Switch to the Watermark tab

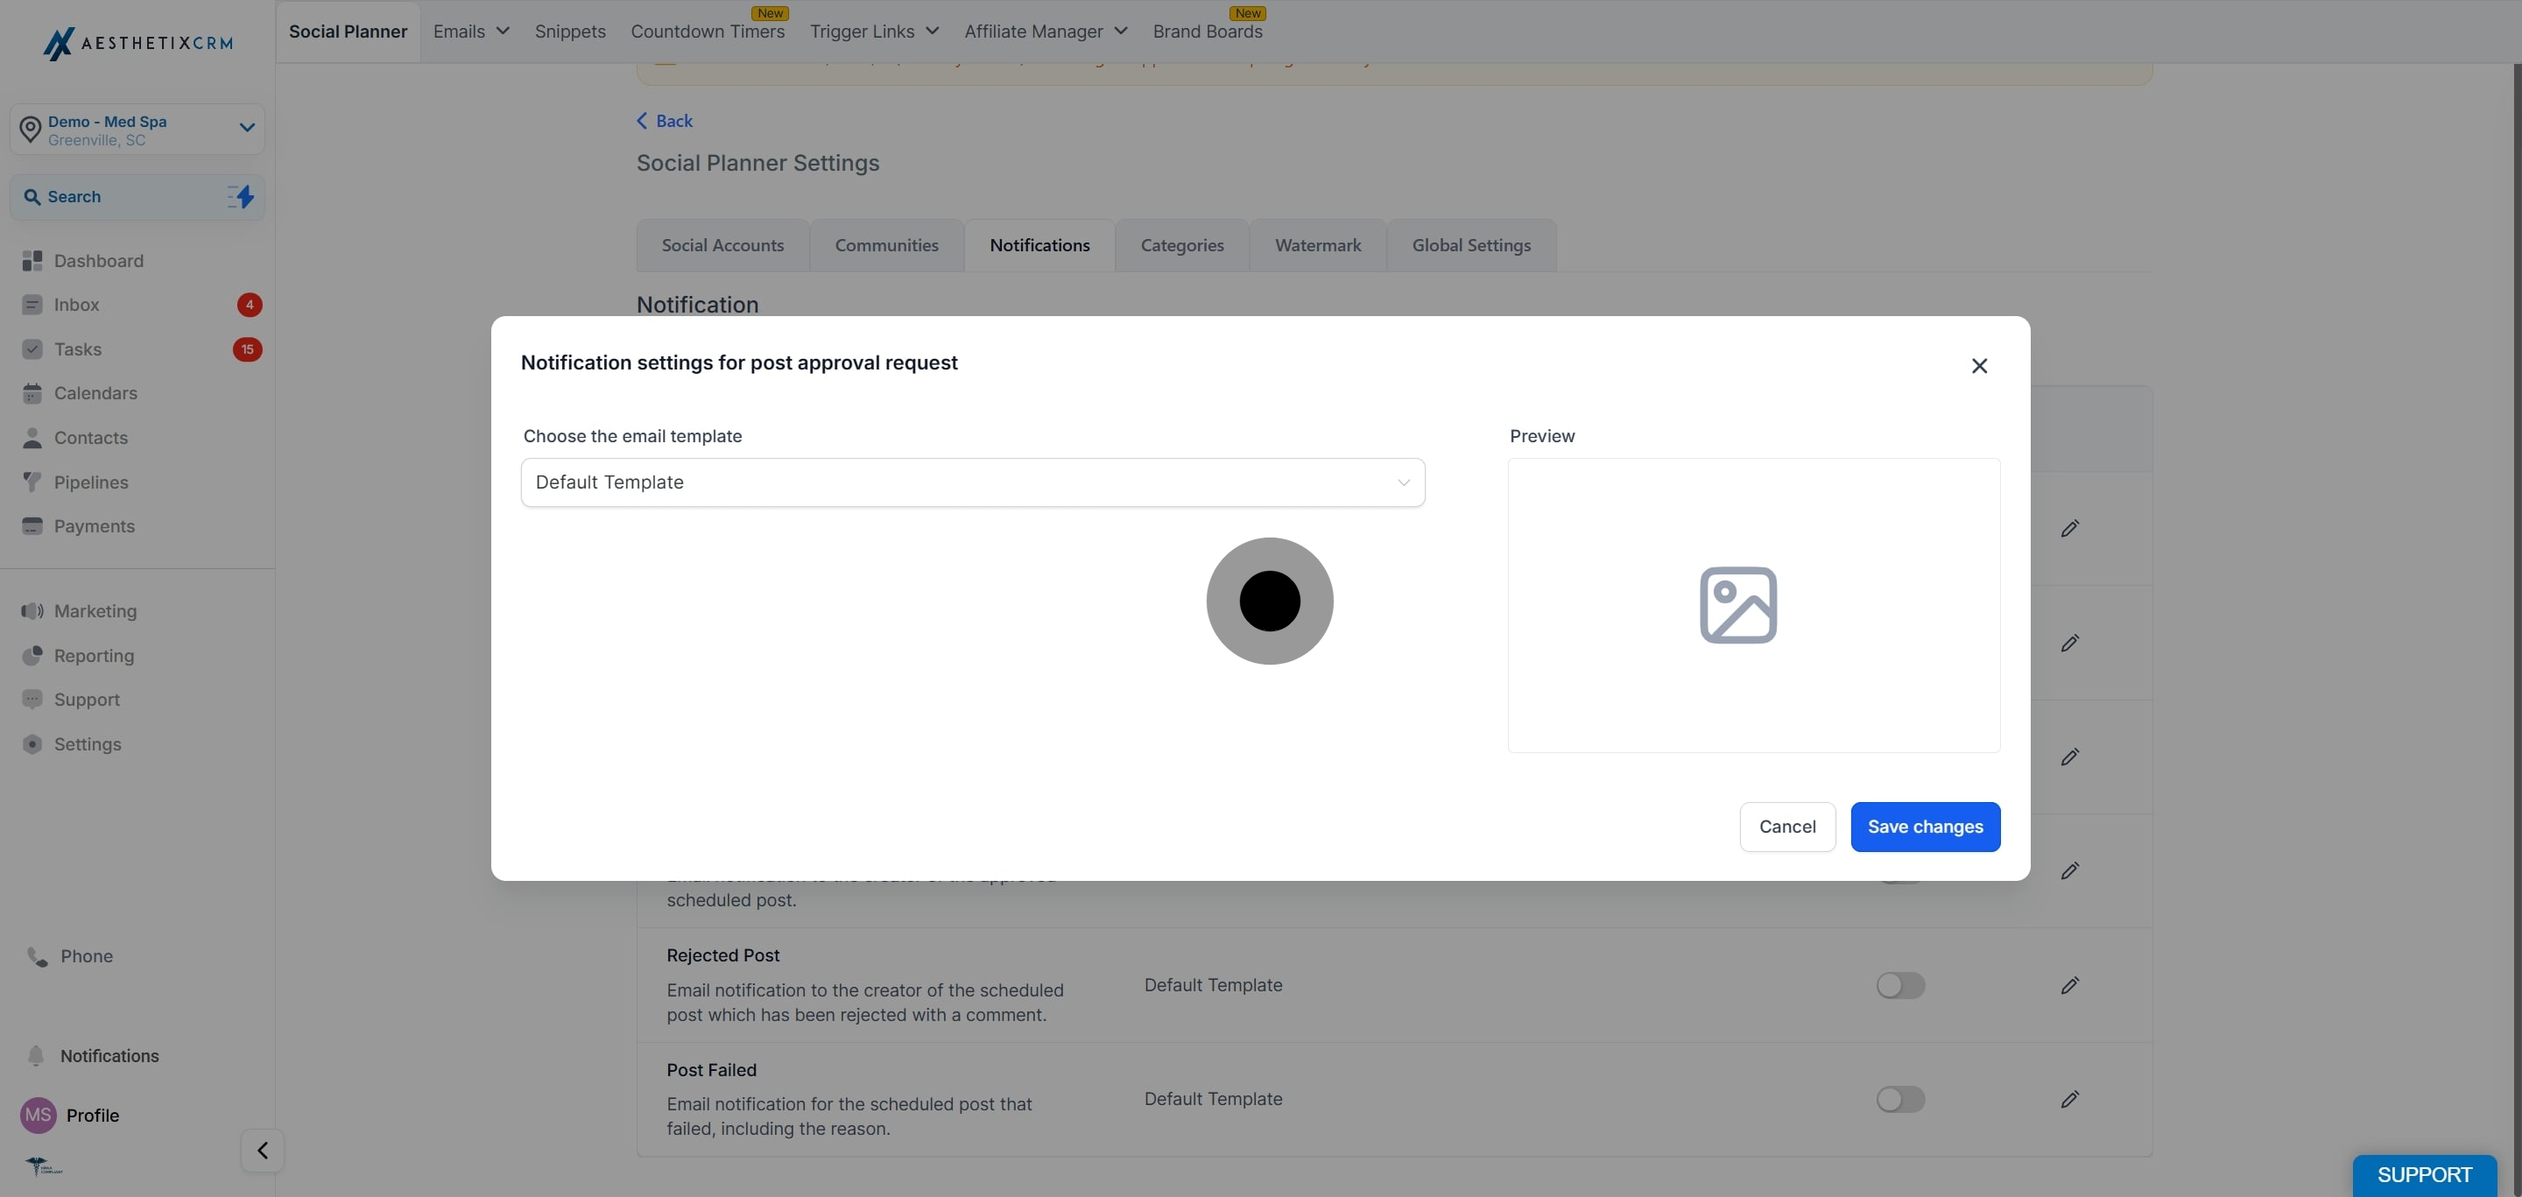[x=1318, y=244]
